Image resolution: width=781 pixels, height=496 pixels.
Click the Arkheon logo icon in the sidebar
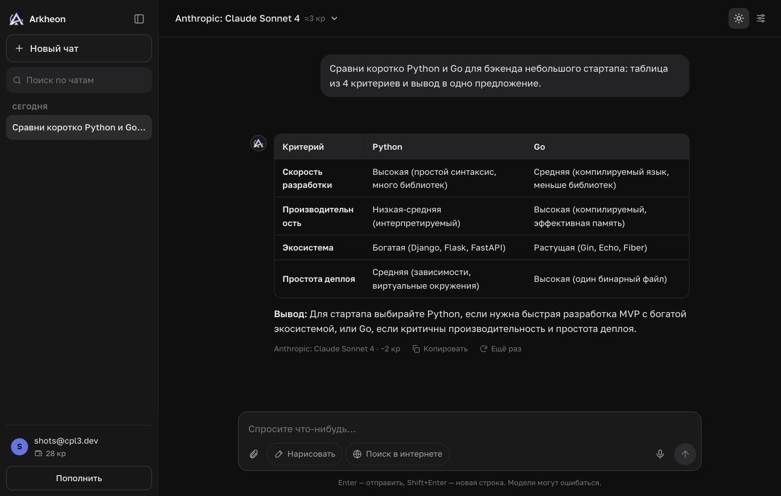(17, 19)
